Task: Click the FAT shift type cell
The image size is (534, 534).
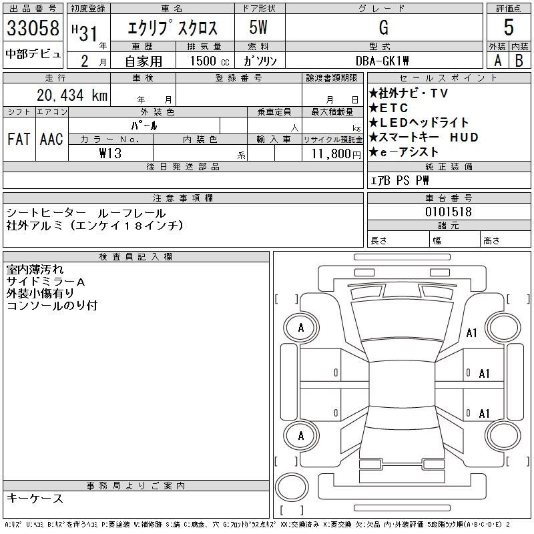Action: [19, 139]
